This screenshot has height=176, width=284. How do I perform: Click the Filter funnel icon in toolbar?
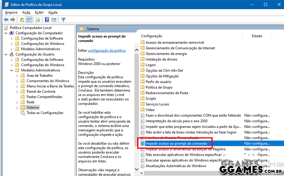click(x=63, y=20)
